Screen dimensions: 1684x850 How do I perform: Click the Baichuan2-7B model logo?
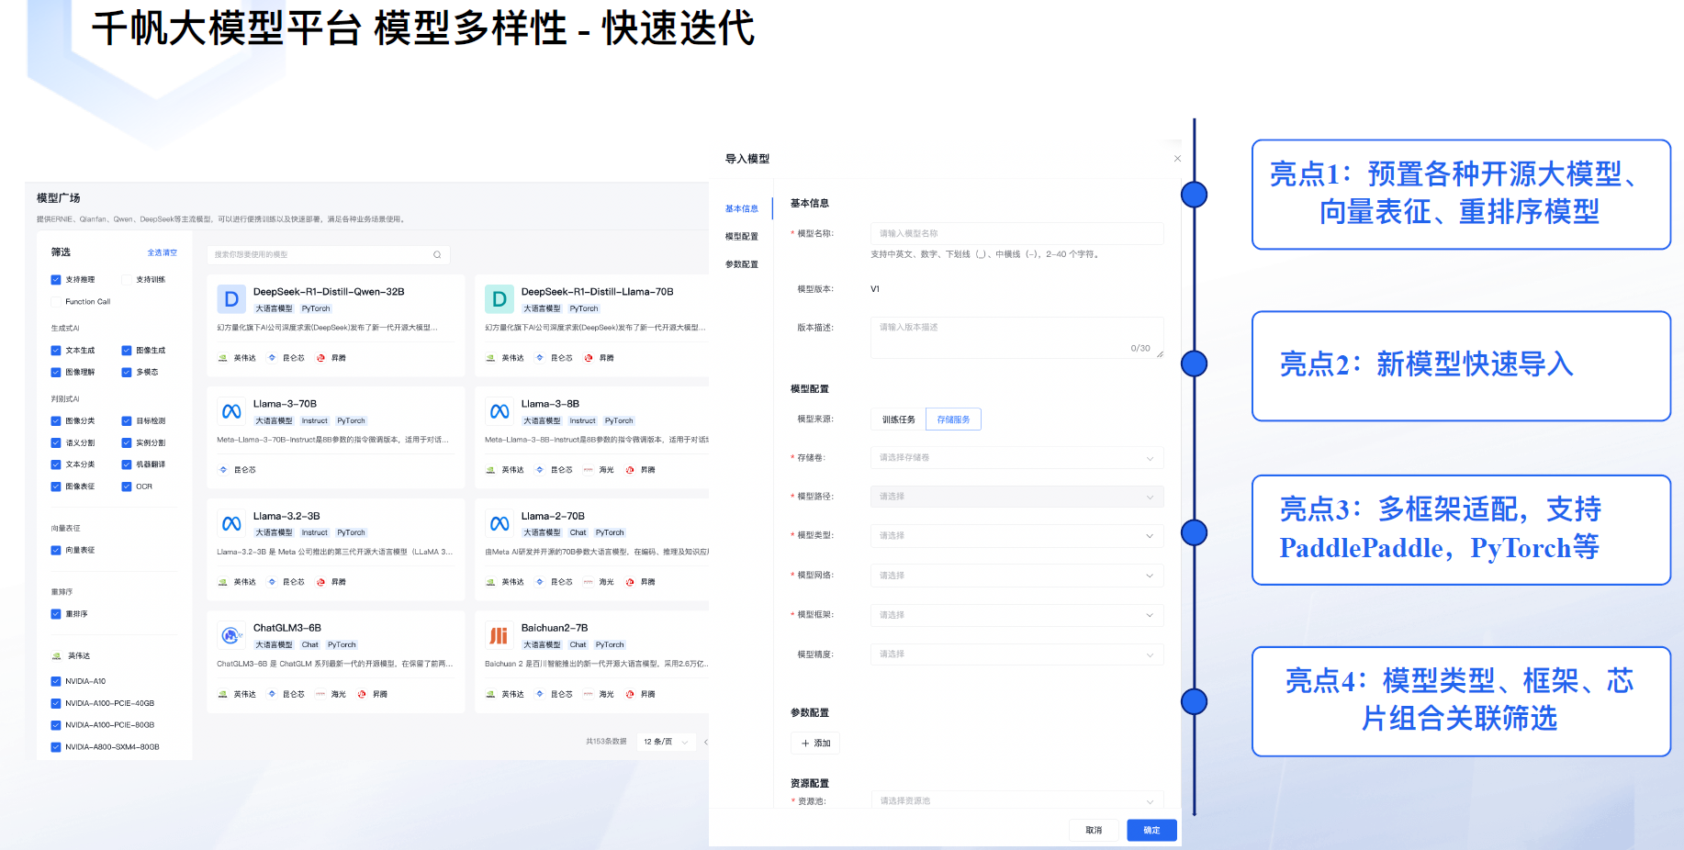(499, 635)
